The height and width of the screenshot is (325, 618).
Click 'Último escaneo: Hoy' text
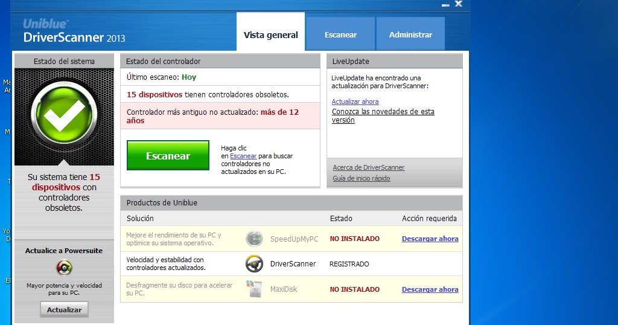[x=161, y=77]
